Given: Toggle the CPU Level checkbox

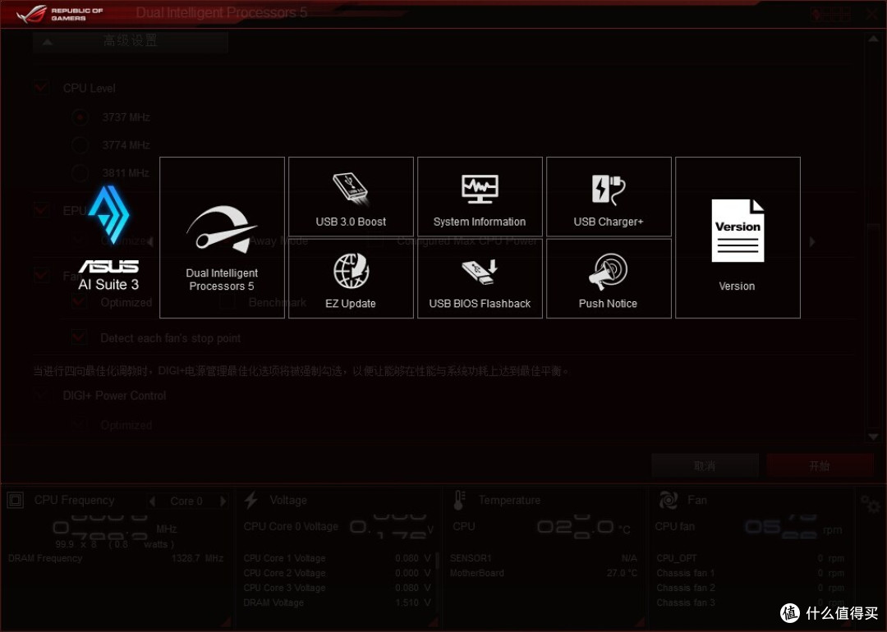Looking at the screenshot, I should [41, 88].
